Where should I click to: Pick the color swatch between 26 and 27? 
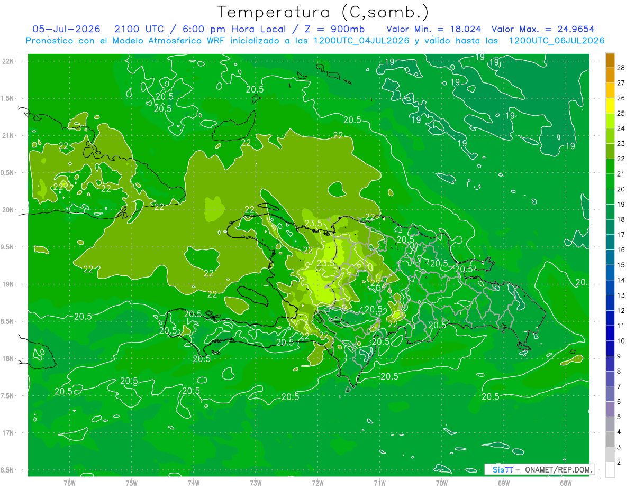click(610, 90)
